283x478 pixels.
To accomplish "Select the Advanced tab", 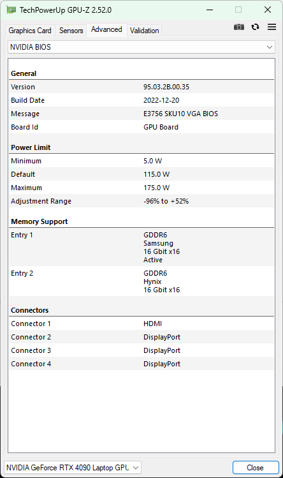I will point(106,29).
